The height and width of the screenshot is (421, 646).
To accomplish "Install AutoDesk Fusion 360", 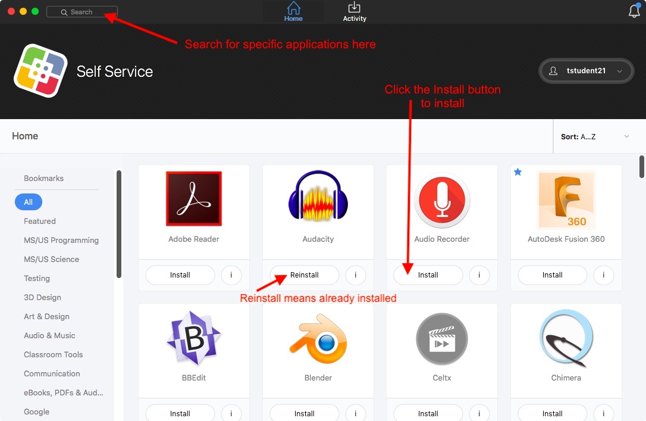I will pyautogui.click(x=553, y=275).
